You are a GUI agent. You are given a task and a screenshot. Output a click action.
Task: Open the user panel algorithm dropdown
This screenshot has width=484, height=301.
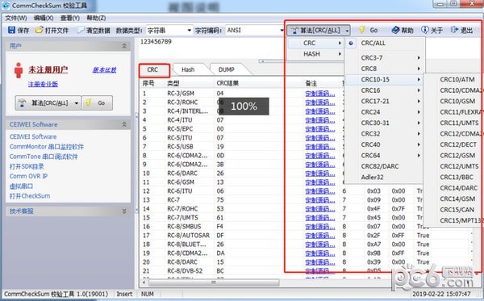(77, 103)
